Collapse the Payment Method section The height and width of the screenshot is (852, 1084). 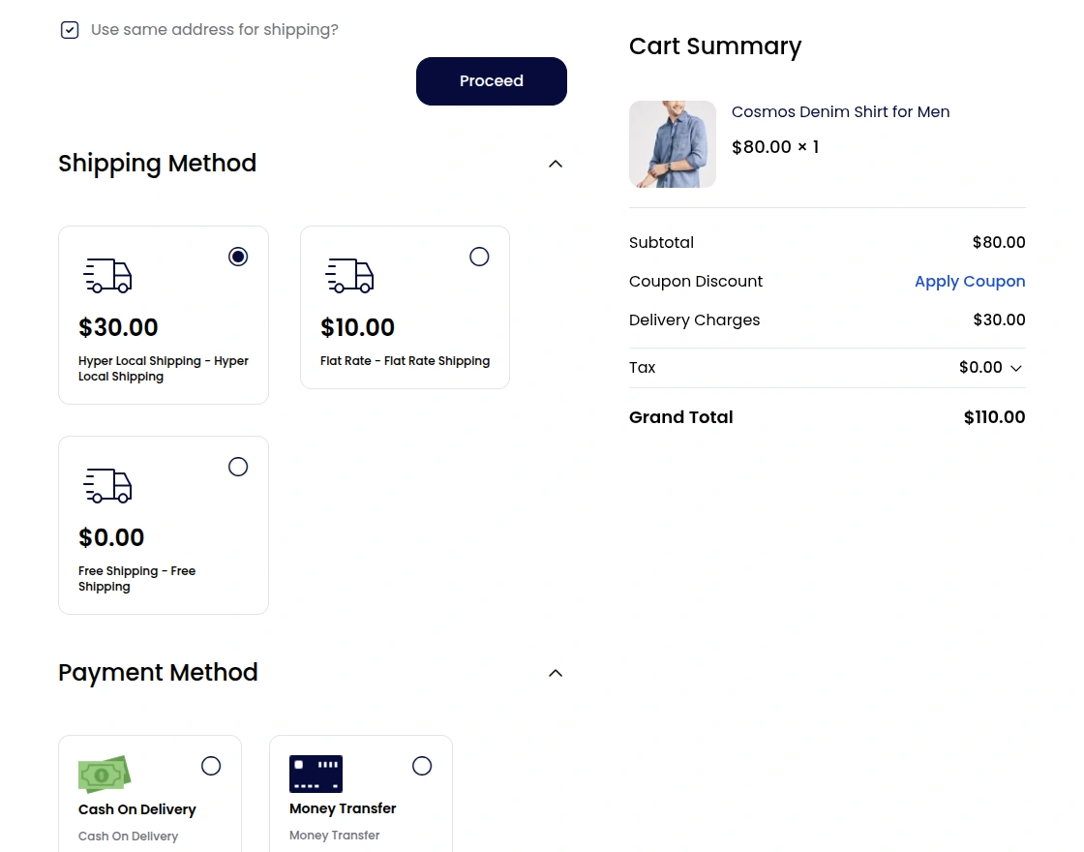[556, 673]
